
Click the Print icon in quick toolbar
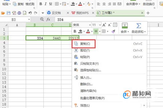[x=19, y=13]
